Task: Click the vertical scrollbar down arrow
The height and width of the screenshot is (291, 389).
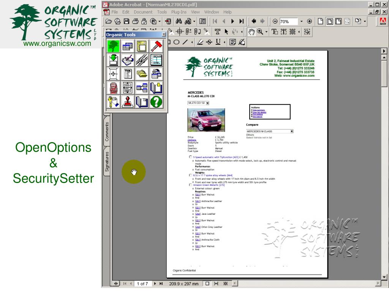Action: (x=384, y=277)
